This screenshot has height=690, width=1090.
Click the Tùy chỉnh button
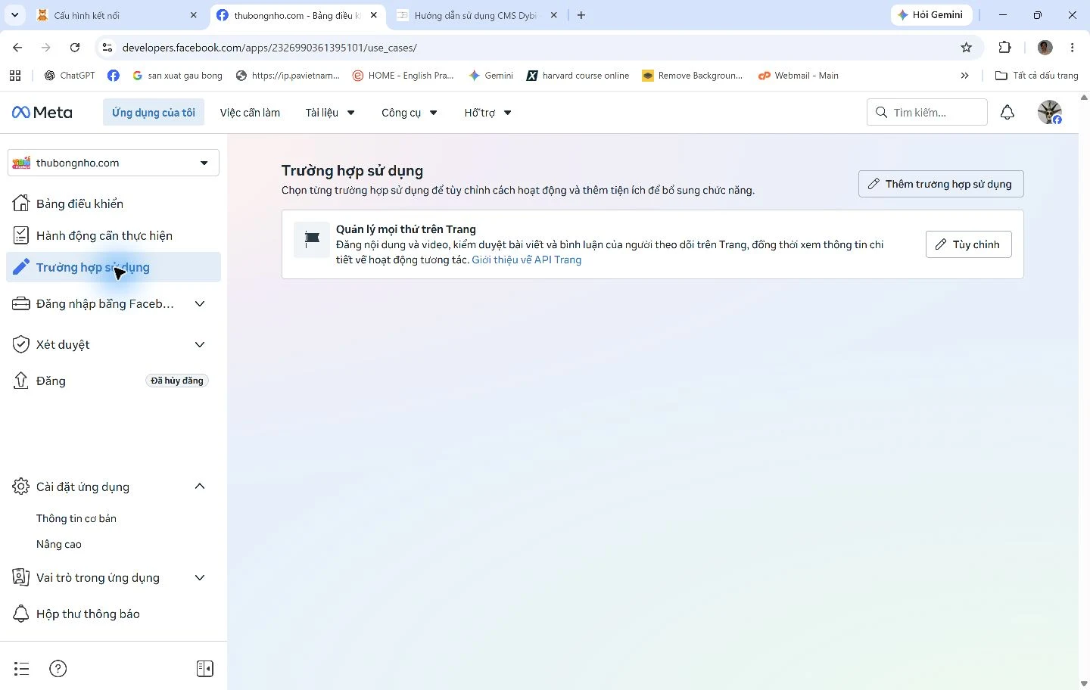coord(969,244)
